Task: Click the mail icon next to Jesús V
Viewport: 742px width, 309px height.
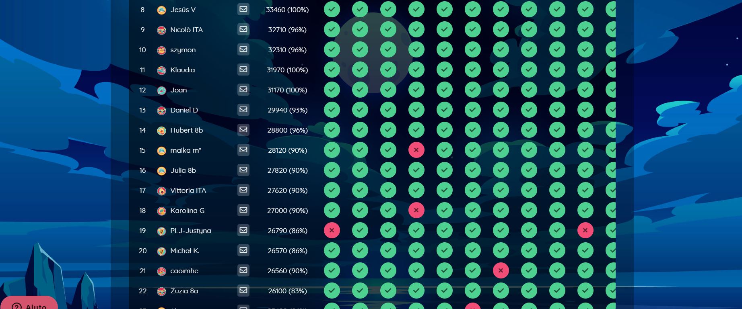Action: [x=243, y=9]
